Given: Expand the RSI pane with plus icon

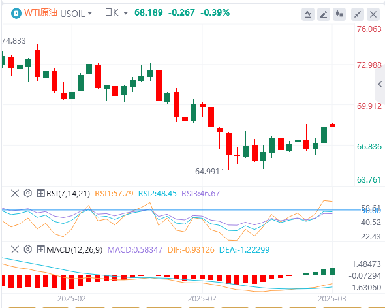Looking at the screenshot, I should point(40,193).
